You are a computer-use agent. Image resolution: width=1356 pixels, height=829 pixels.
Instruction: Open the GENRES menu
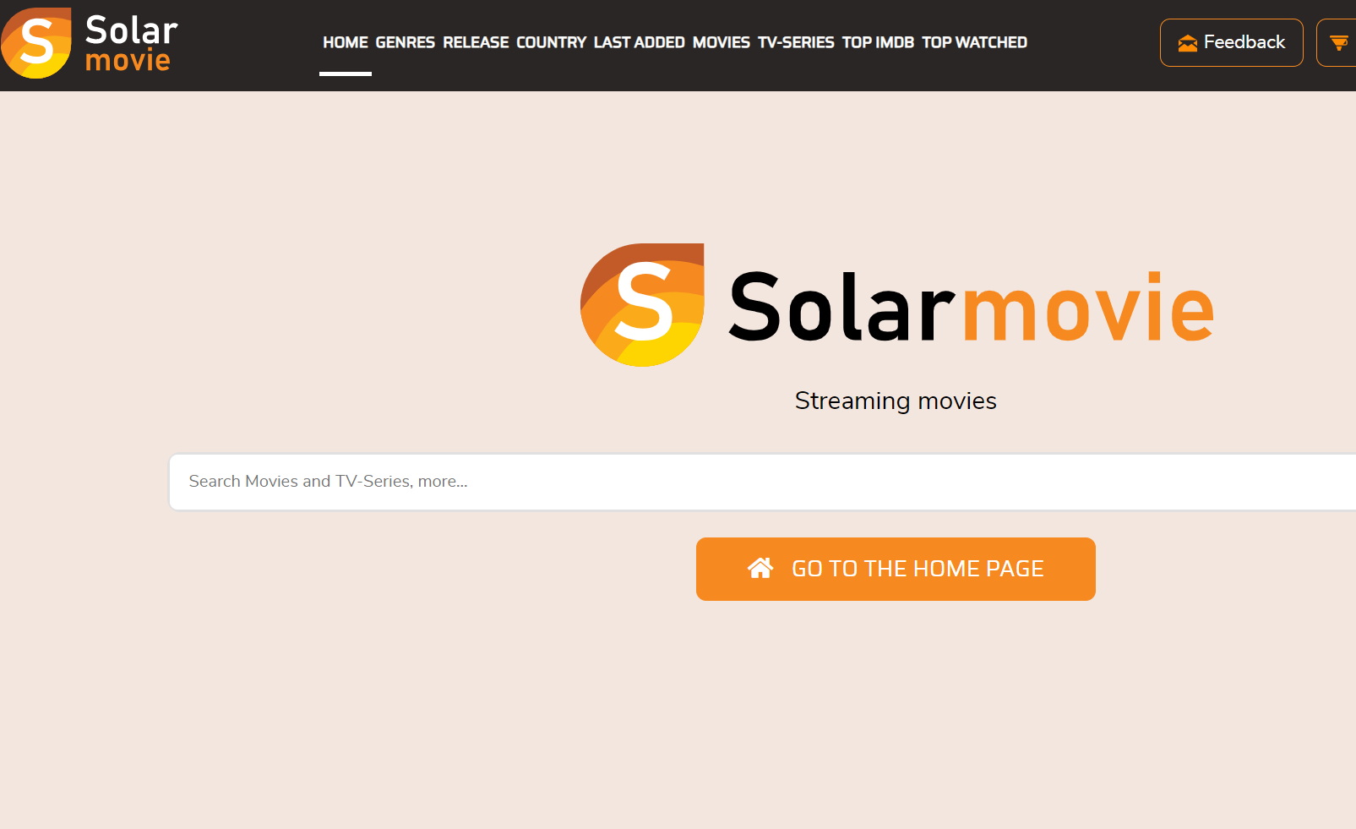click(406, 42)
